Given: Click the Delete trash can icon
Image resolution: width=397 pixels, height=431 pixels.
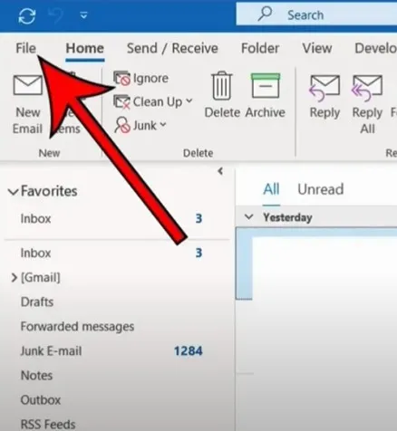Looking at the screenshot, I should [222, 86].
